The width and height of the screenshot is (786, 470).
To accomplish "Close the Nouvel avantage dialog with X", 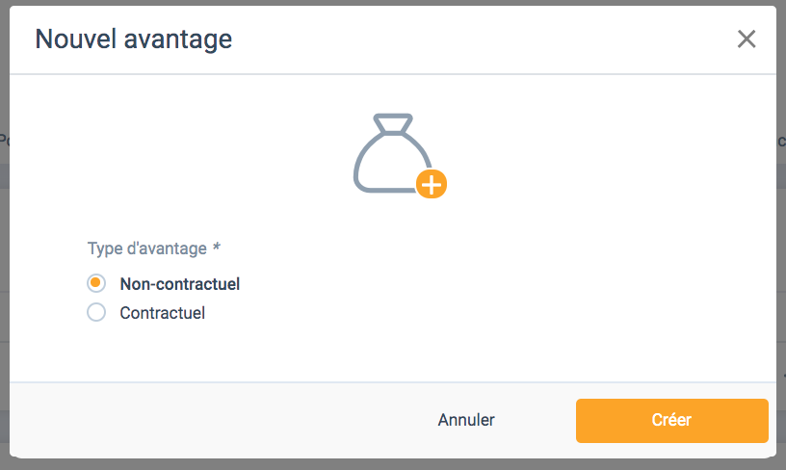I will click(747, 39).
